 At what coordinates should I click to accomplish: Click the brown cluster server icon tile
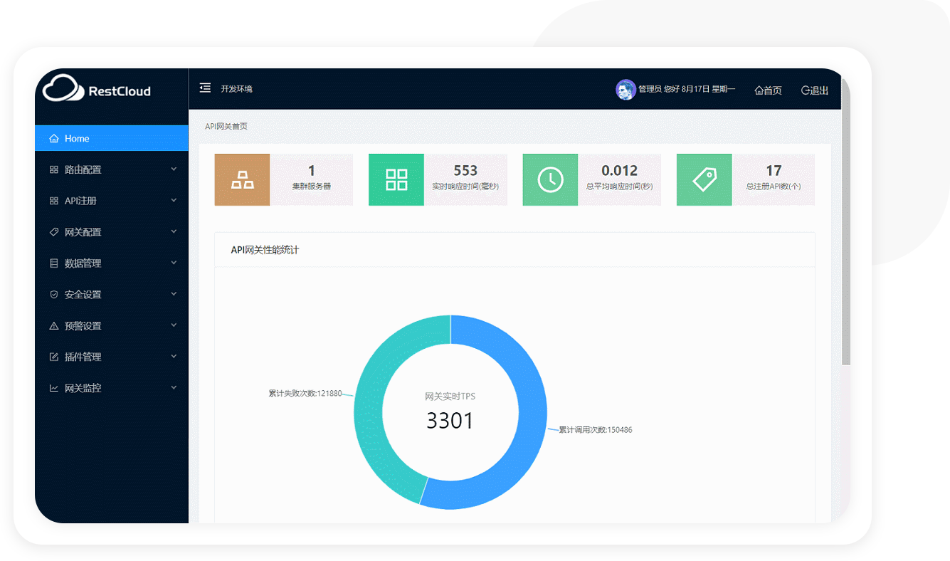tap(242, 180)
